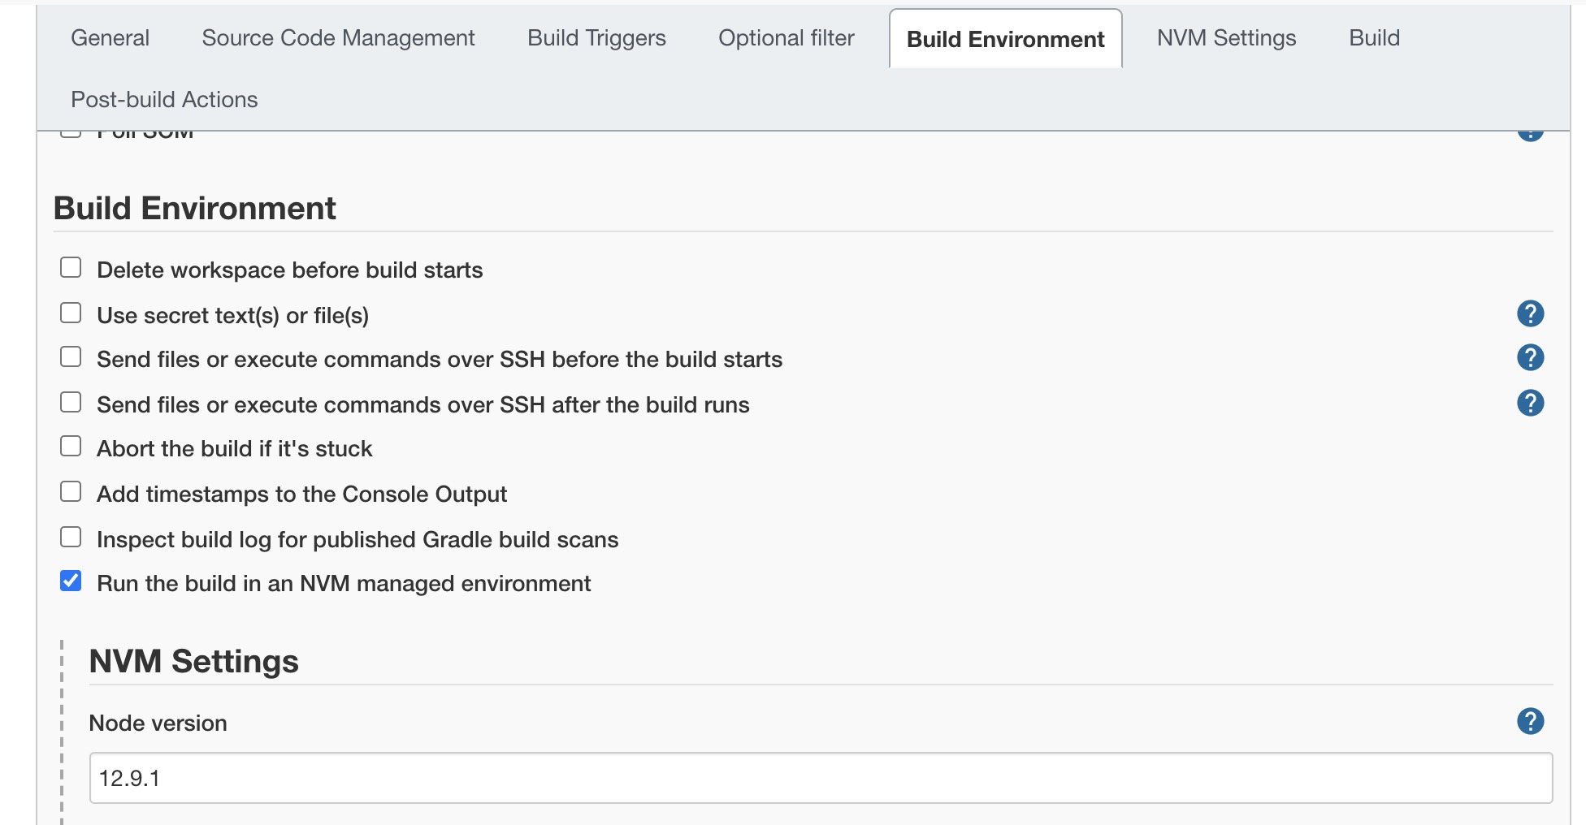Jump to the NVM Settings tab
The image size is (1586, 825).
pyautogui.click(x=1226, y=38)
